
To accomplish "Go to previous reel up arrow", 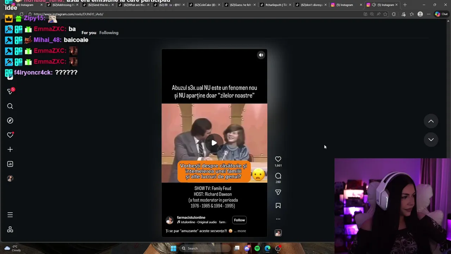I will click(431, 121).
